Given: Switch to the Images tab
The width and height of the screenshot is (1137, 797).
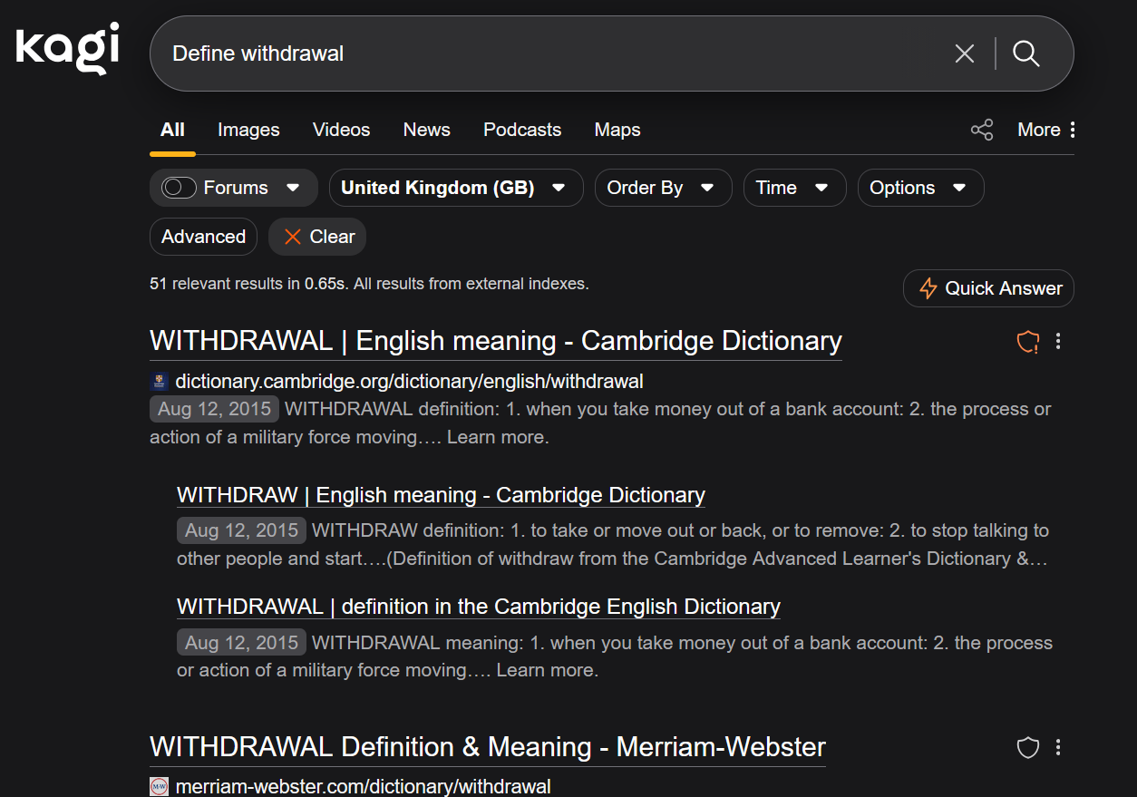Looking at the screenshot, I should tap(248, 130).
